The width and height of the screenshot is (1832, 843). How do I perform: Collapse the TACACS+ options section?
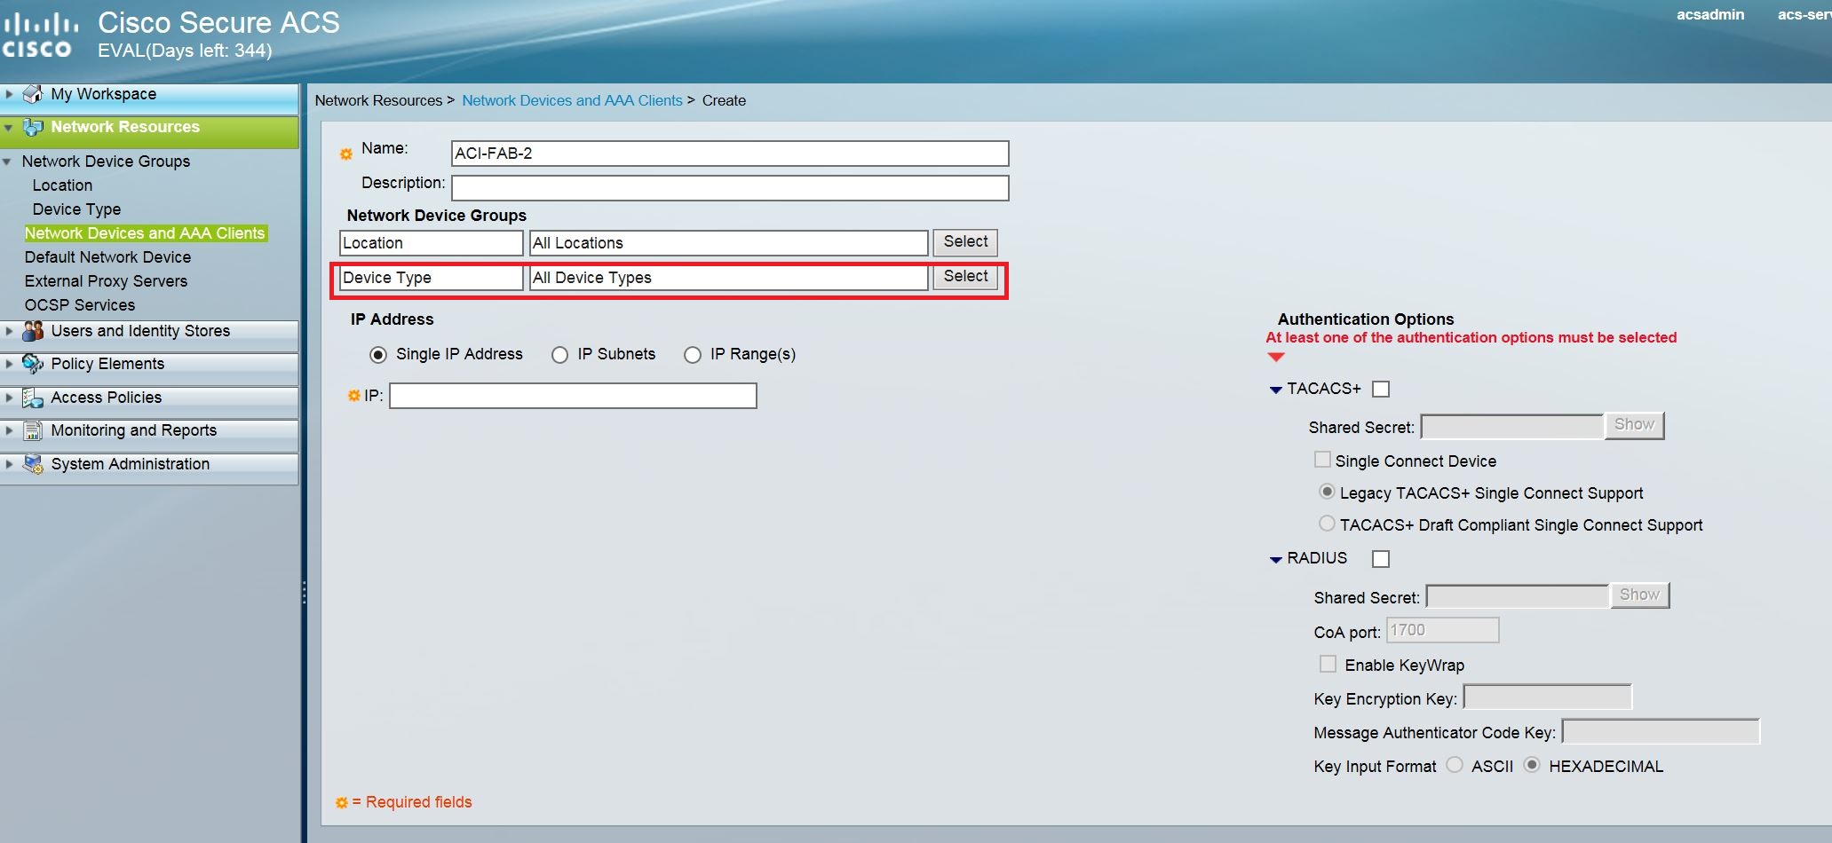(x=1276, y=389)
